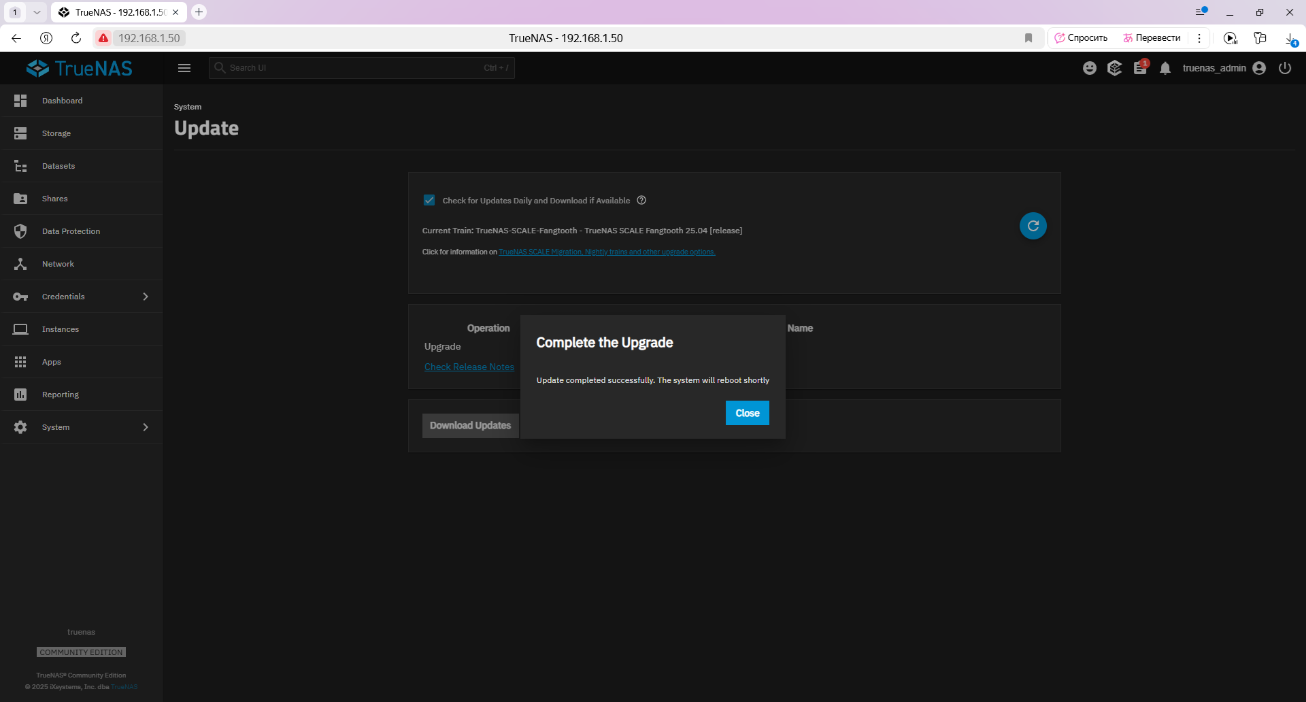Viewport: 1306px width, 702px height.
Task: Toggle Check for Updates Daily checkbox
Action: (429, 200)
